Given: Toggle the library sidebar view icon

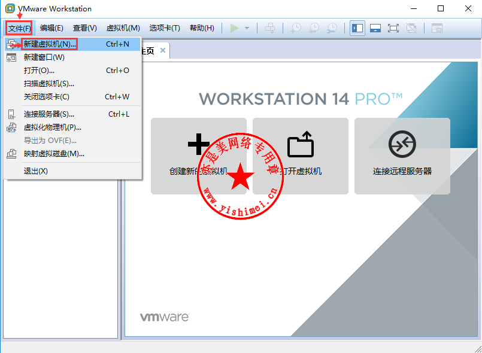Looking at the screenshot, I should 357,28.
